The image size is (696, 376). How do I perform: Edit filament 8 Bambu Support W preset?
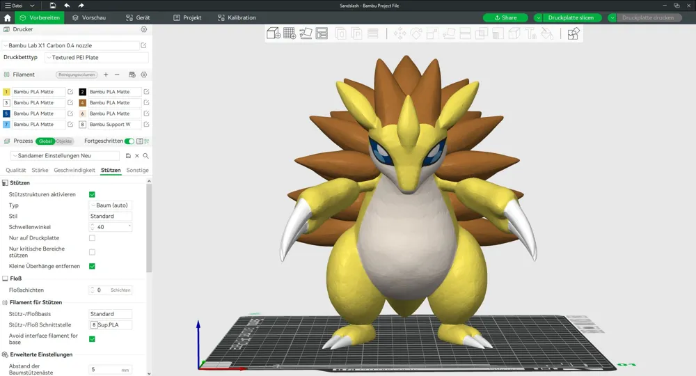146,125
